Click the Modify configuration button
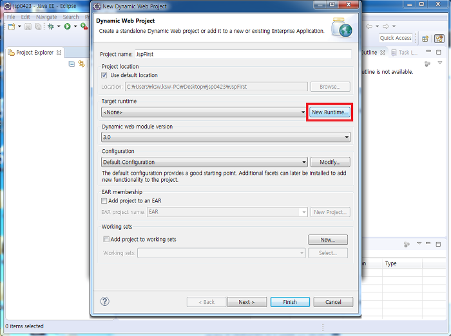 click(330, 162)
